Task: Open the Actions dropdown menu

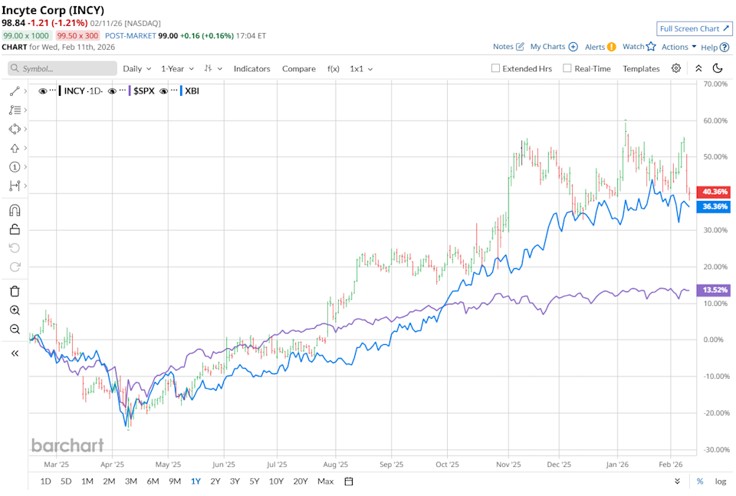Action: 676,47
